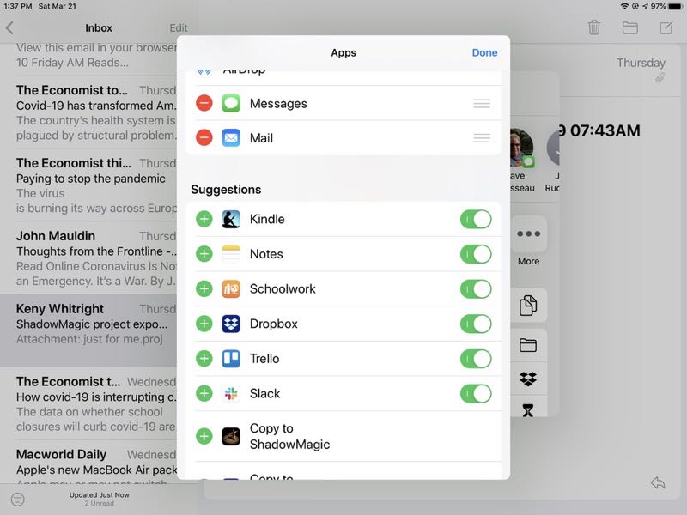This screenshot has height=515, width=687.
Task: Tap the Slack app icon
Action: pos(231,393)
